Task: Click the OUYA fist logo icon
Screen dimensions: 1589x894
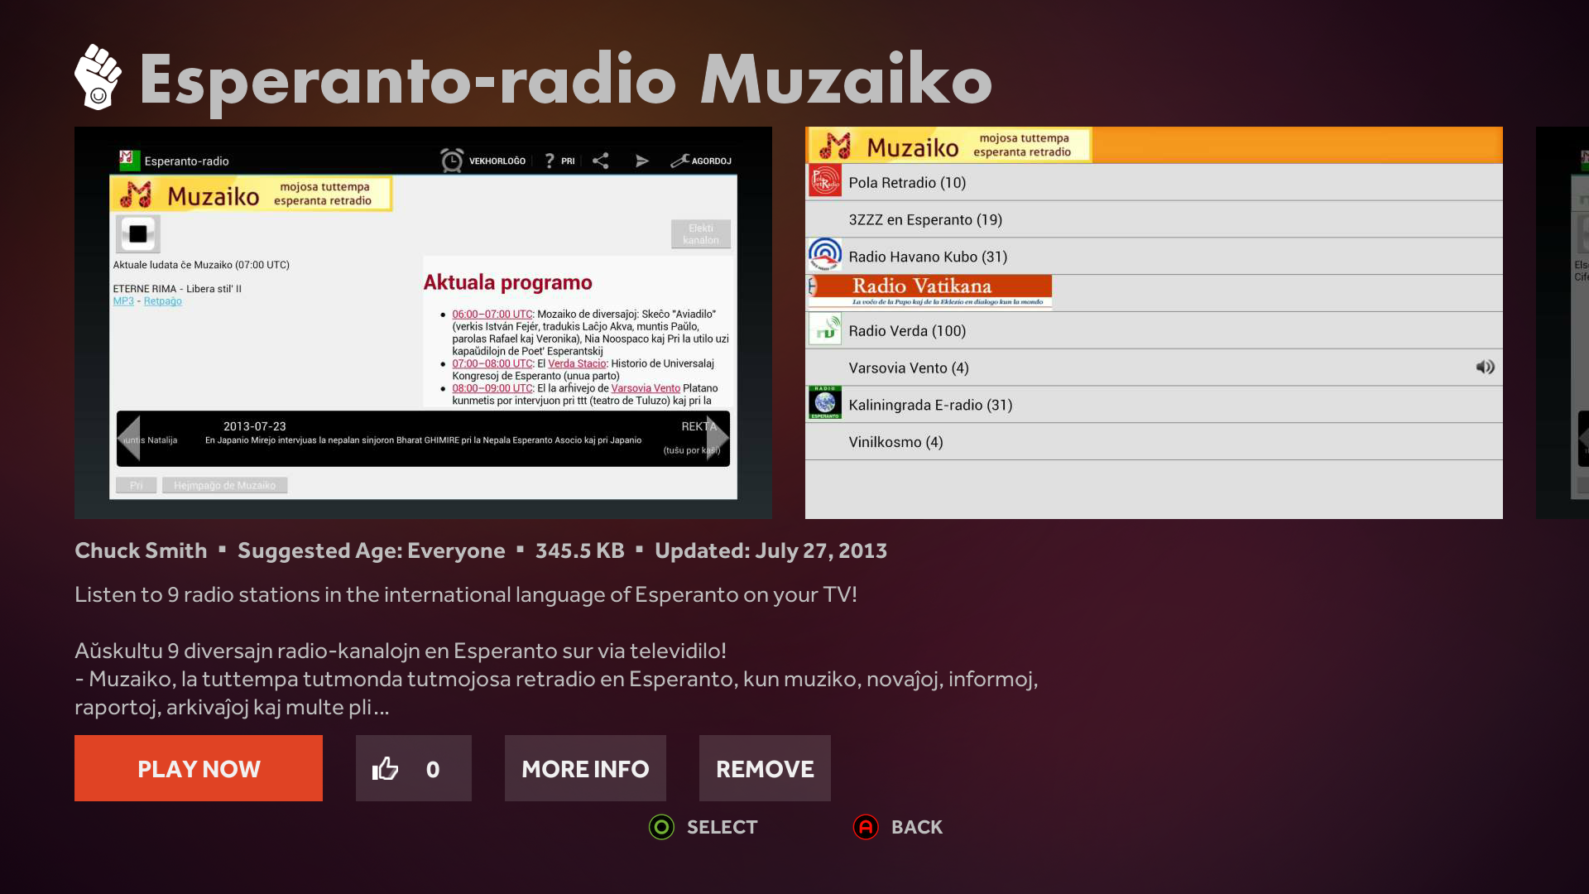Action: click(98, 77)
